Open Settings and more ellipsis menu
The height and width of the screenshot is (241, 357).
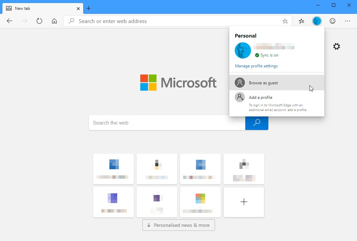tap(347, 21)
